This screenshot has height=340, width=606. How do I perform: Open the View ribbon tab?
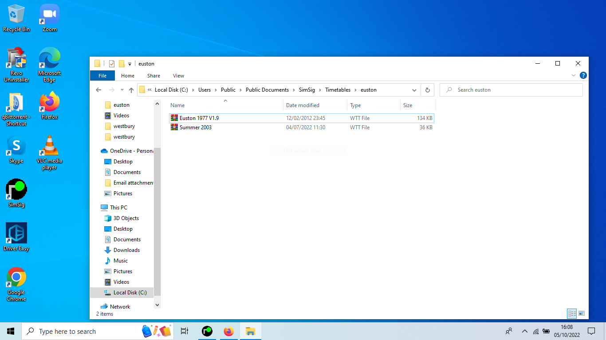178,76
